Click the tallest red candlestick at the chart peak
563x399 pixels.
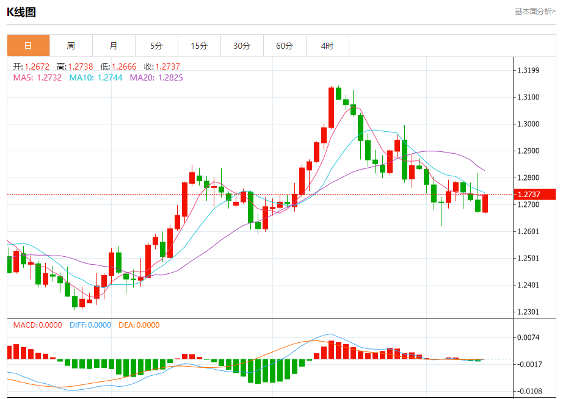(331, 107)
